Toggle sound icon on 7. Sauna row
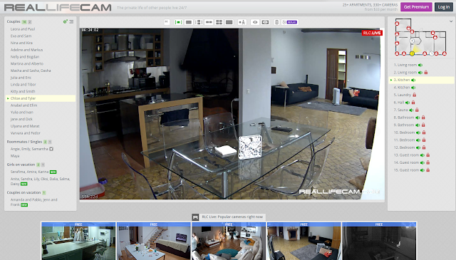The height and width of the screenshot is (260, 456). click(411, 110)
